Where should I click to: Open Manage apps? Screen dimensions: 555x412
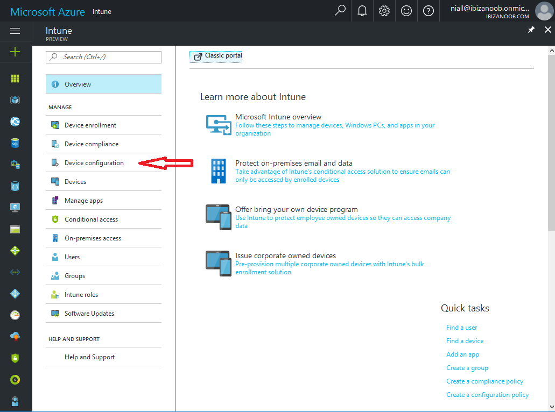103,201
